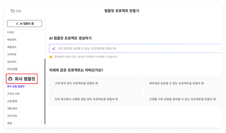Open the 소통/협업 template list
Viewport: 226px width, 133px height.
click(x=12, y=101)
